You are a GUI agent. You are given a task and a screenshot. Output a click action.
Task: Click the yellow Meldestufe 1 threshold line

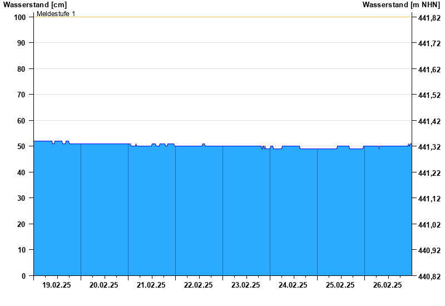tap(222, 17)
